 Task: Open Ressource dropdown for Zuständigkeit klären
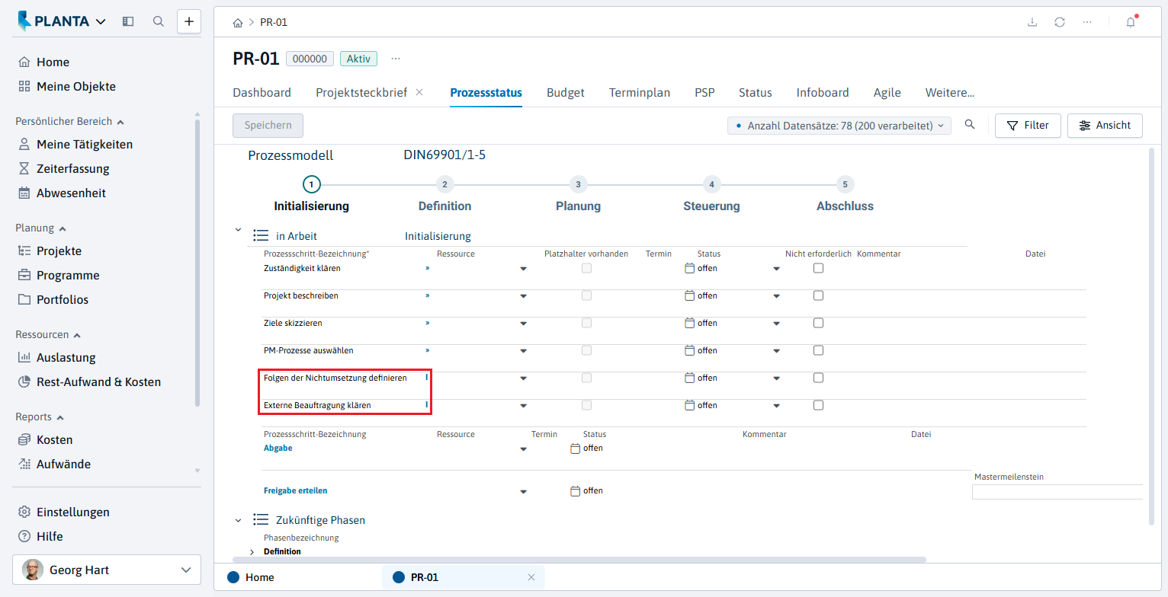coord(524,269)
